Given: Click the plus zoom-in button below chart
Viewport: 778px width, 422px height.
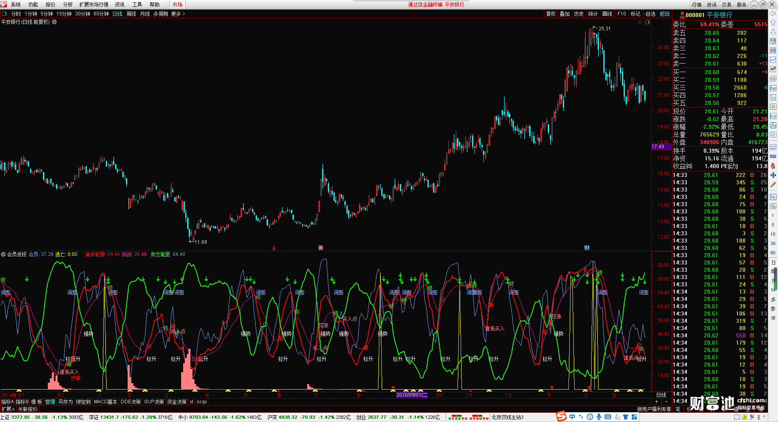Looking at the screenshot, I should (656, 402).
